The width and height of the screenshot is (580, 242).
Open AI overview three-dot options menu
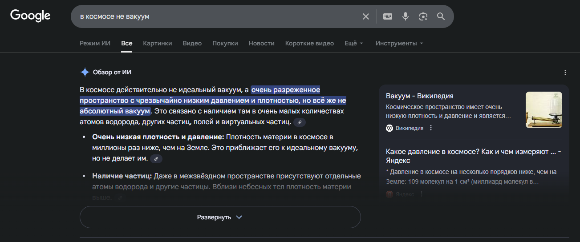coord(565,73)
